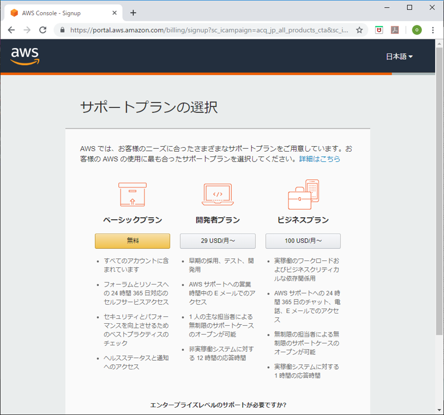444x415 pixels.
Task: Click '早期の採用、テスト、開発用' bullet
Action: pos(222,265)
